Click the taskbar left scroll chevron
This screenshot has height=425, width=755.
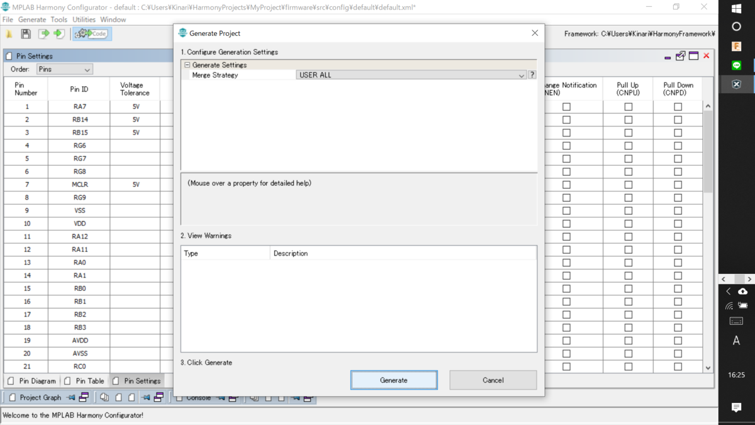(x=724, y=279)
